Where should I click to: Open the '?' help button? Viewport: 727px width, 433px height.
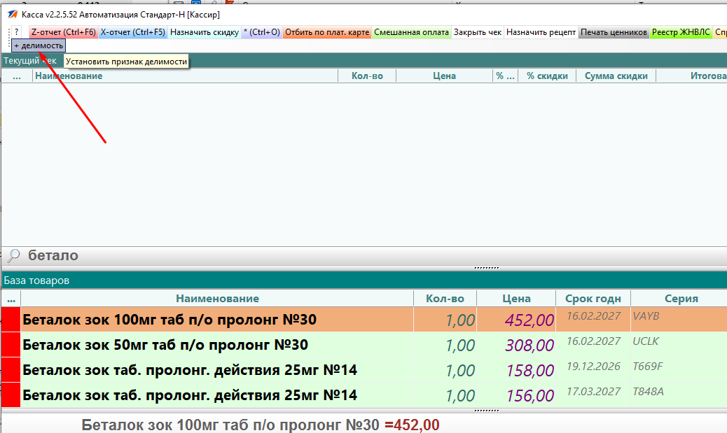pyautogui.click(x=17, y=32)
